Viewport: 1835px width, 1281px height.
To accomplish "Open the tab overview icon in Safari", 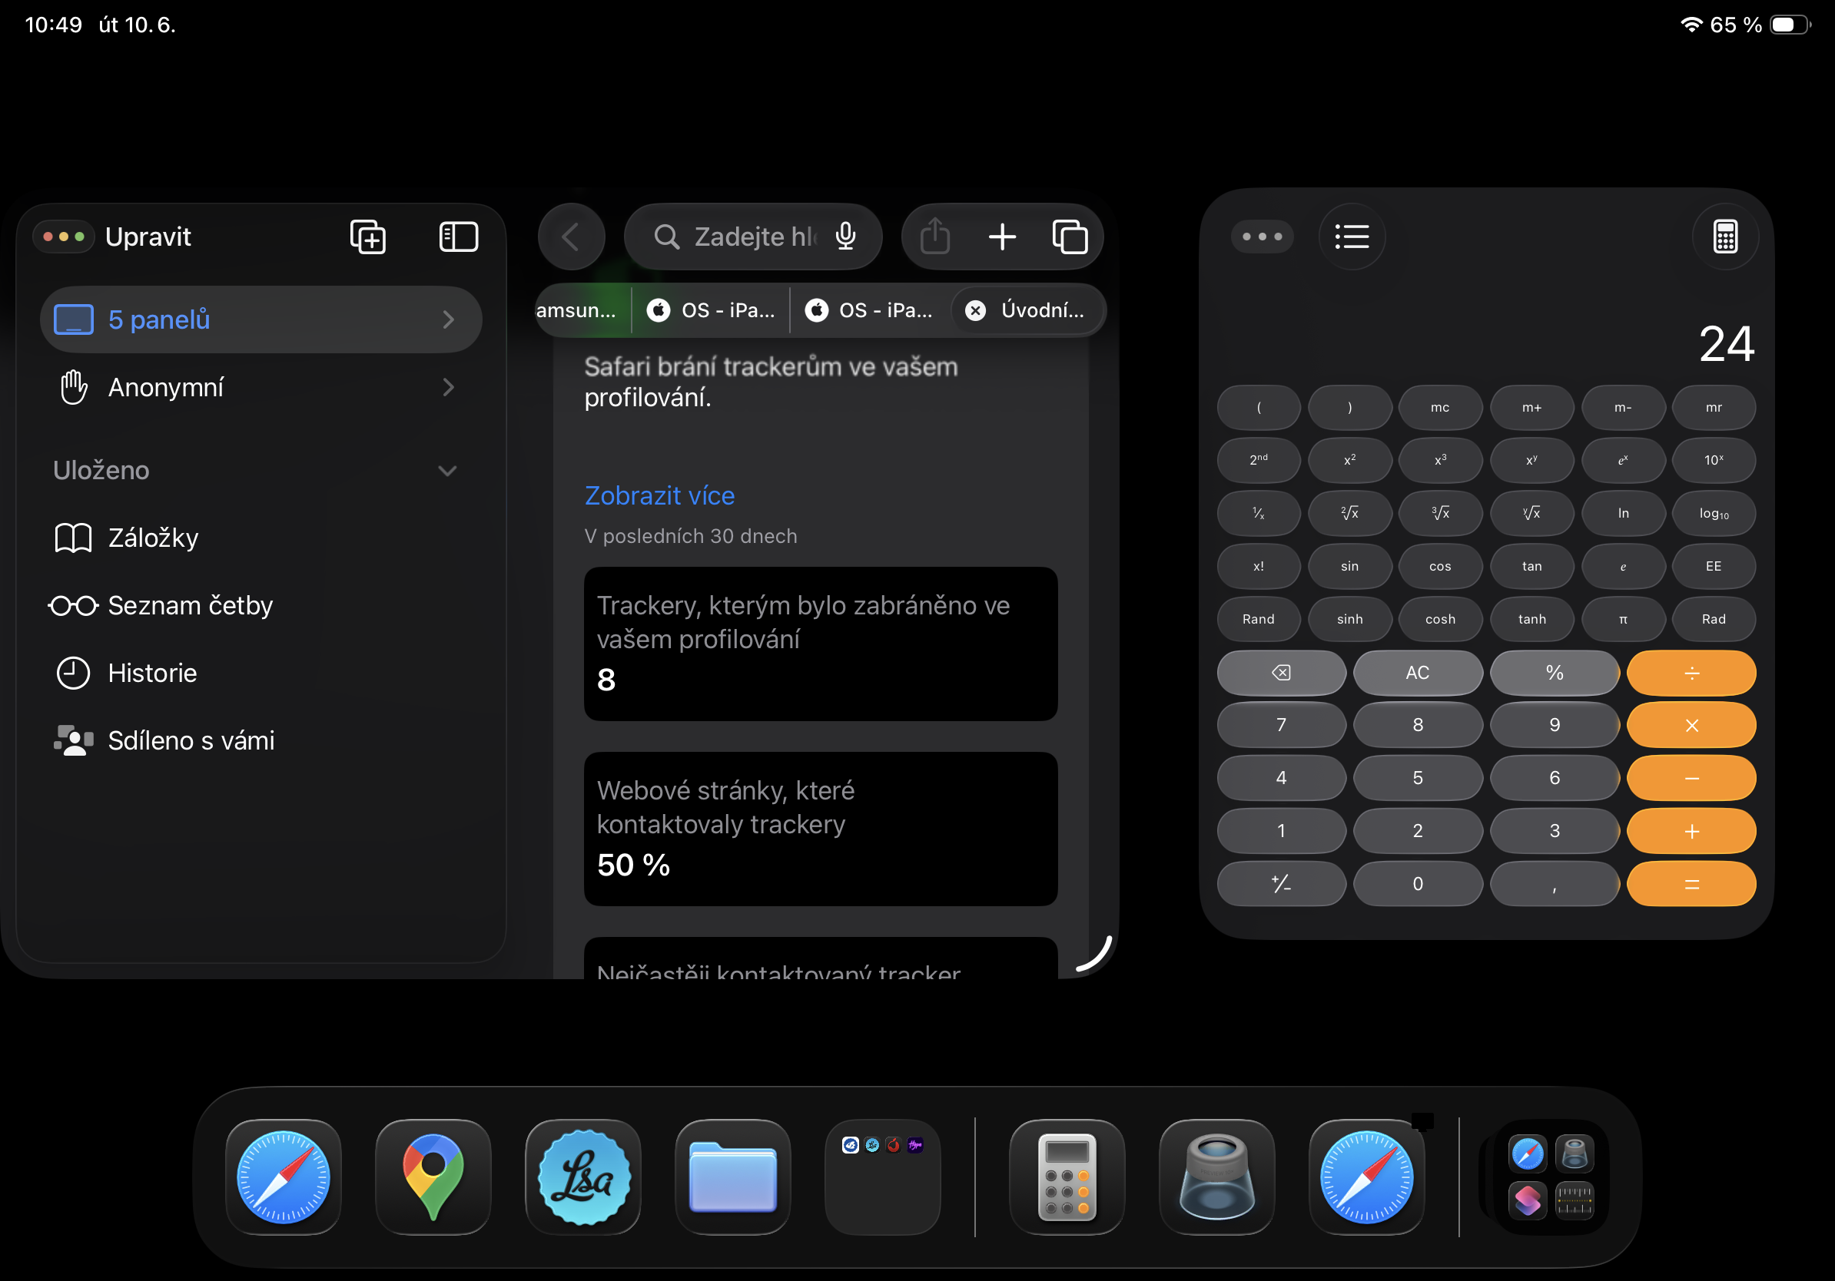I will click(1070, 237).
